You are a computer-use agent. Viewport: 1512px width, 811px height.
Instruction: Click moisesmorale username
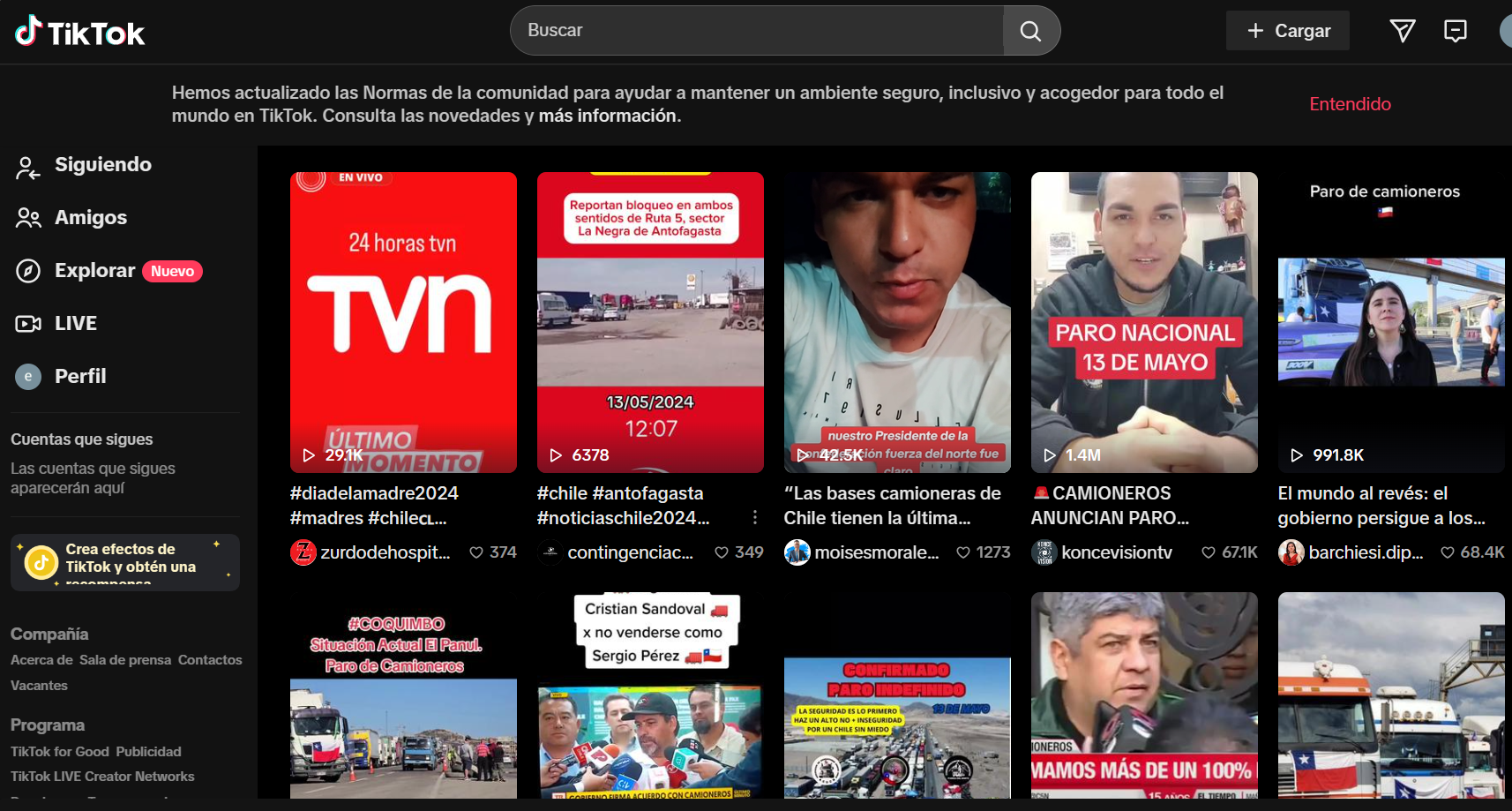point(877,552)
